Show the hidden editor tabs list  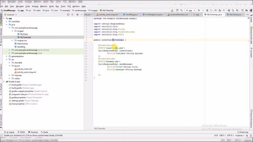click(x=247, y=15)
